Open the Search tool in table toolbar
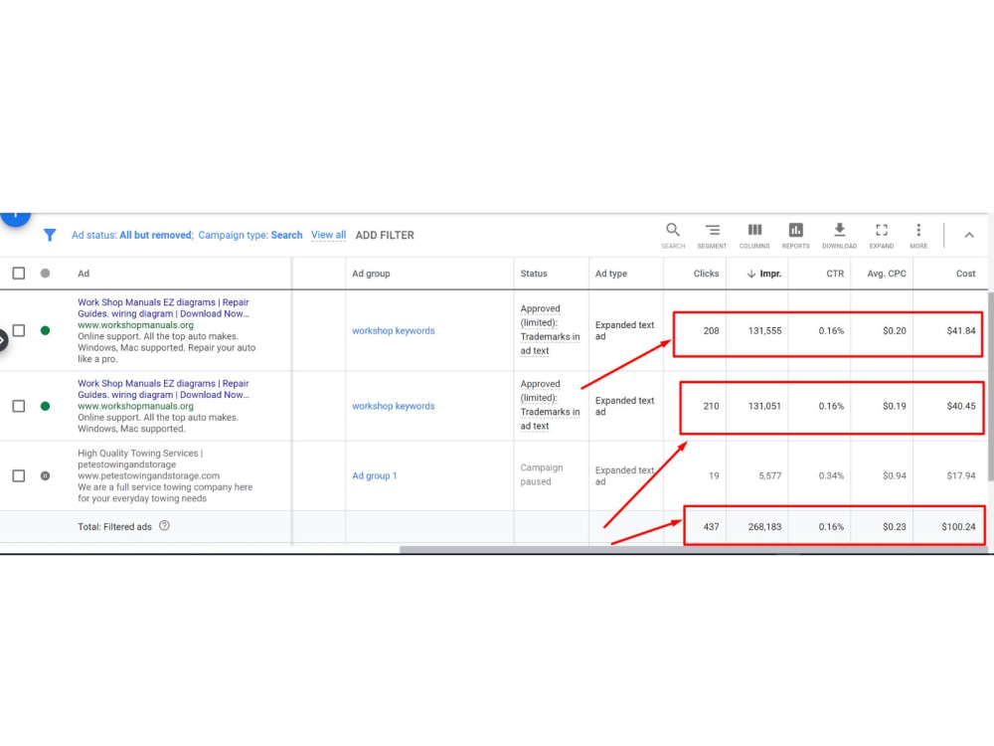This screenshot has height=746, width=994. point(673,236)
